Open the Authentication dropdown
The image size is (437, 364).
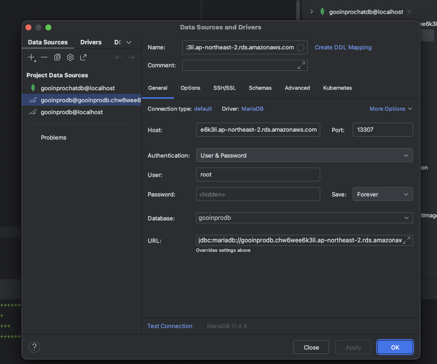click(x=304, y=155)
